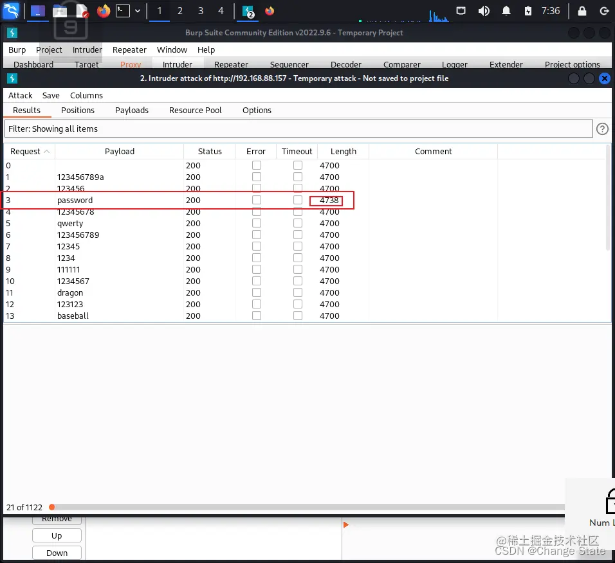
Task: Switch to workspace 4
Action: pyautogui.click(x=221, y=11)
